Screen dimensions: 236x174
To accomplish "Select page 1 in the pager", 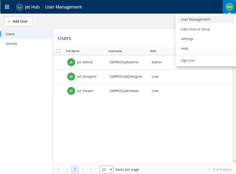I will 75,169.
